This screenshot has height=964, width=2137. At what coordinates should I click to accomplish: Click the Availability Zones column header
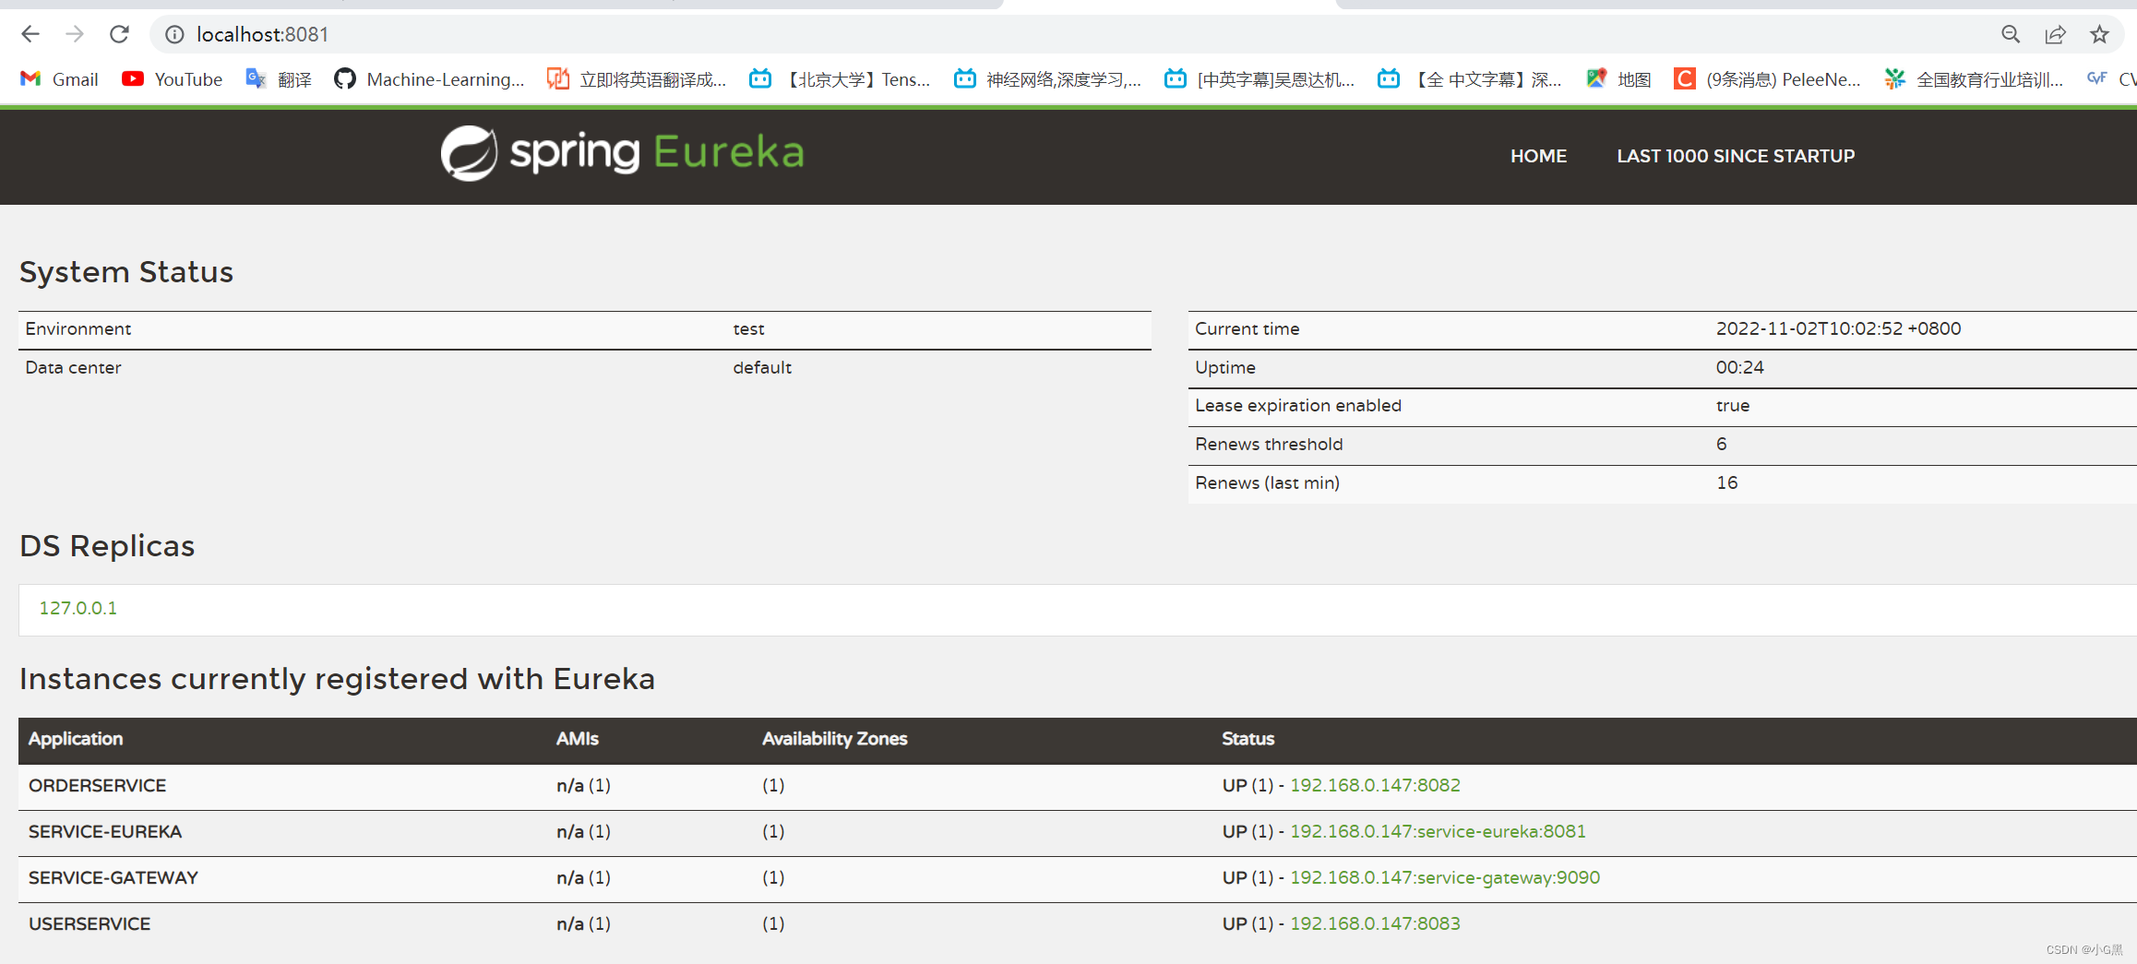click(x=835, y=739)
